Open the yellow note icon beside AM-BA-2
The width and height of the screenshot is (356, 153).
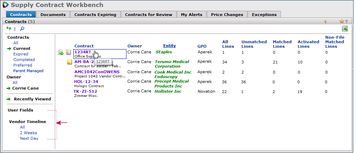point(70,62)
